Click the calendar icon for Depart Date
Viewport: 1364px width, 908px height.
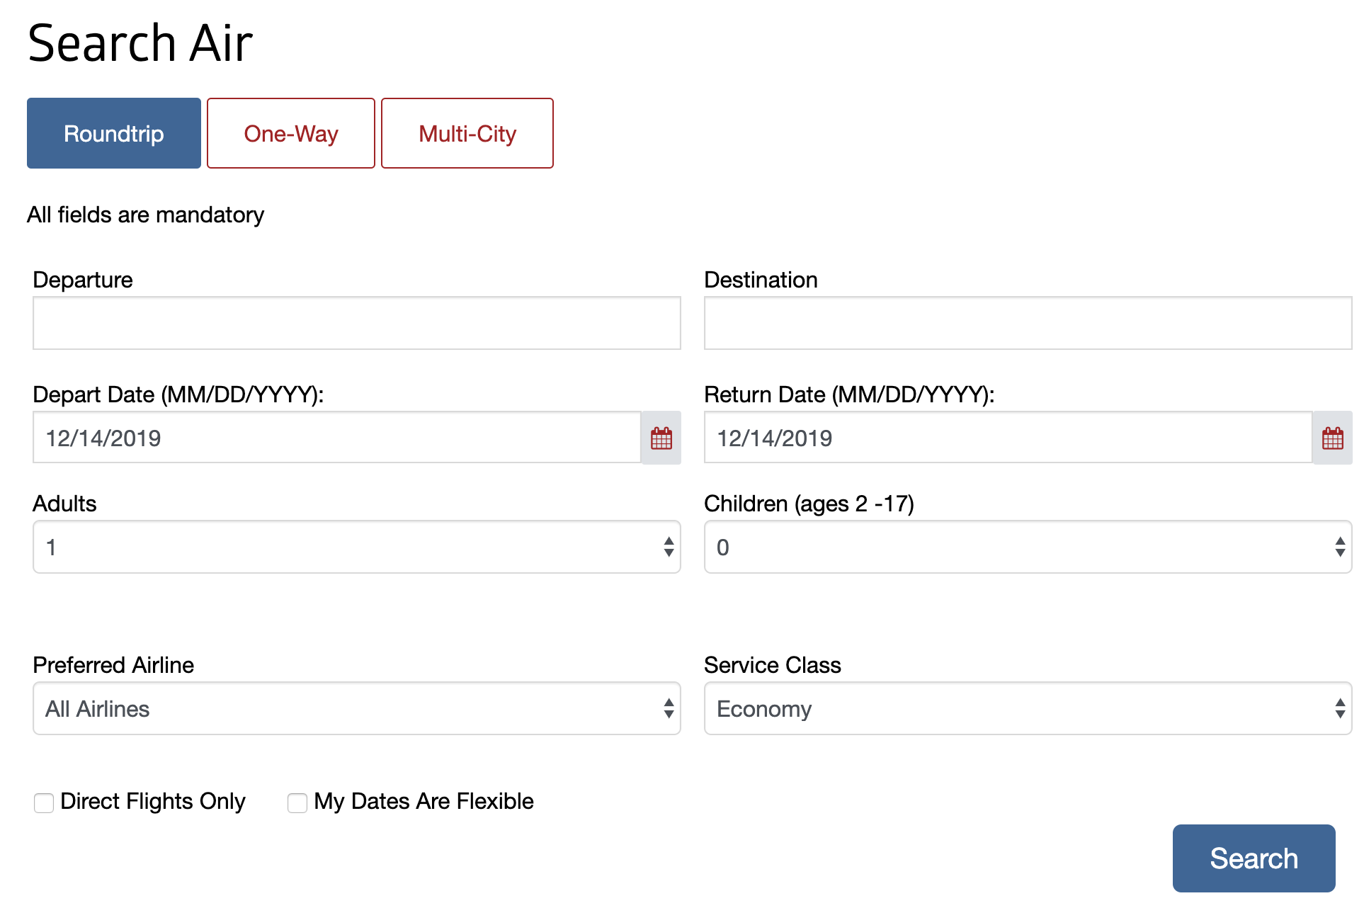point(661,438)
